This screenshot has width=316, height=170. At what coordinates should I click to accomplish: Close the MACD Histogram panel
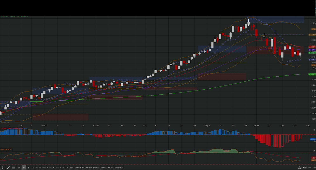pos(314,130)
